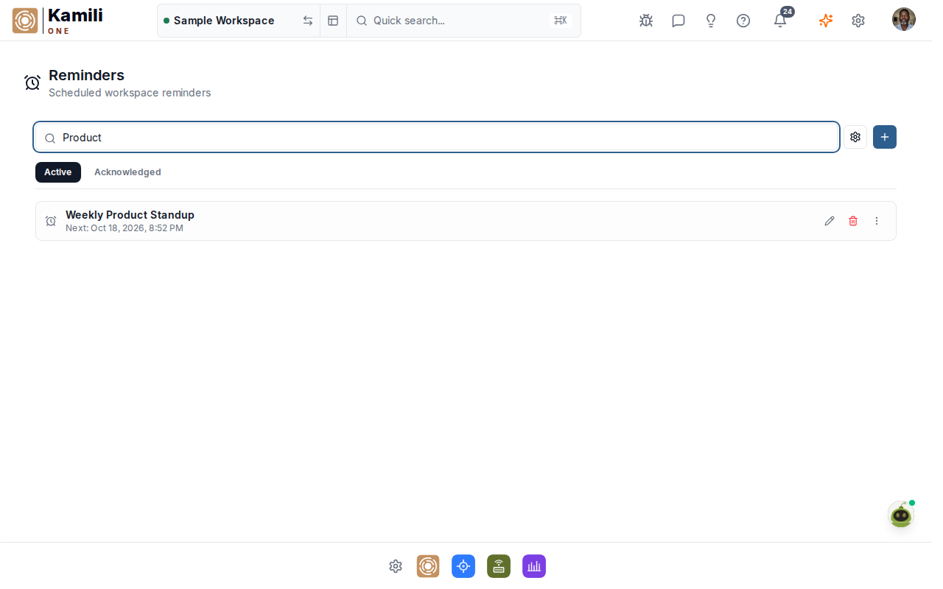Open the purple analytics chart app
The width and height of the screenshot is (943, 589).
(x=534, y=566)
